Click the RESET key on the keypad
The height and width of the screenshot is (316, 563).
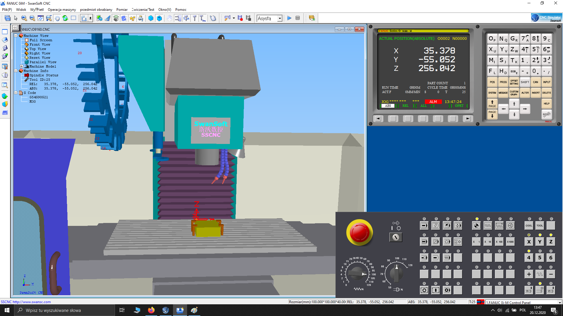coord(547,114)
